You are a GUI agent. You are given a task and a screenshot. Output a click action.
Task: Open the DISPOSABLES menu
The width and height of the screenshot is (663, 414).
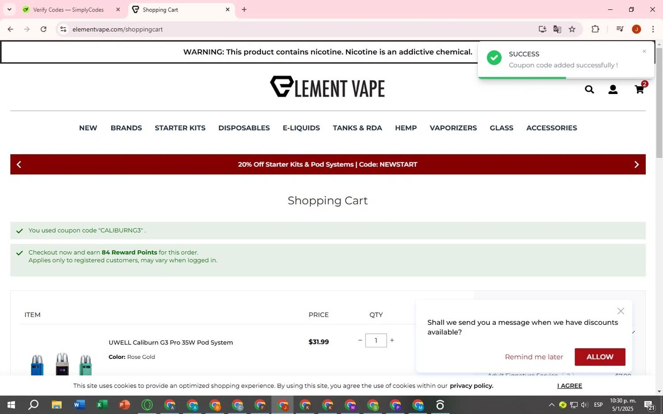(x=244, y=128)
